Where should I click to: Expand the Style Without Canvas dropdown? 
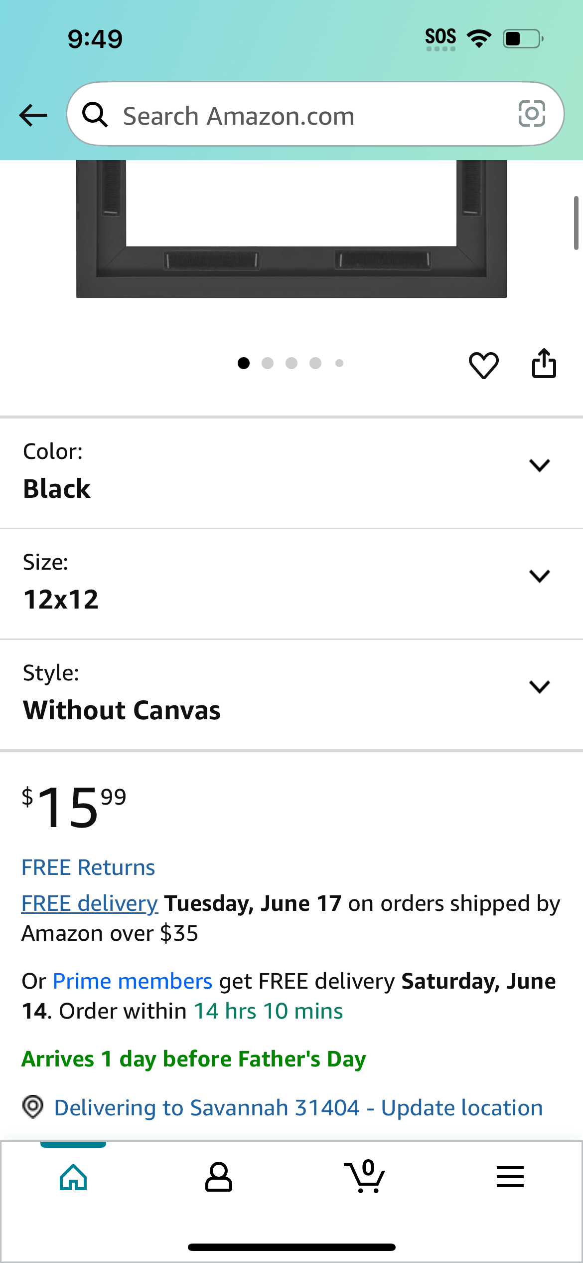(291, 694)
